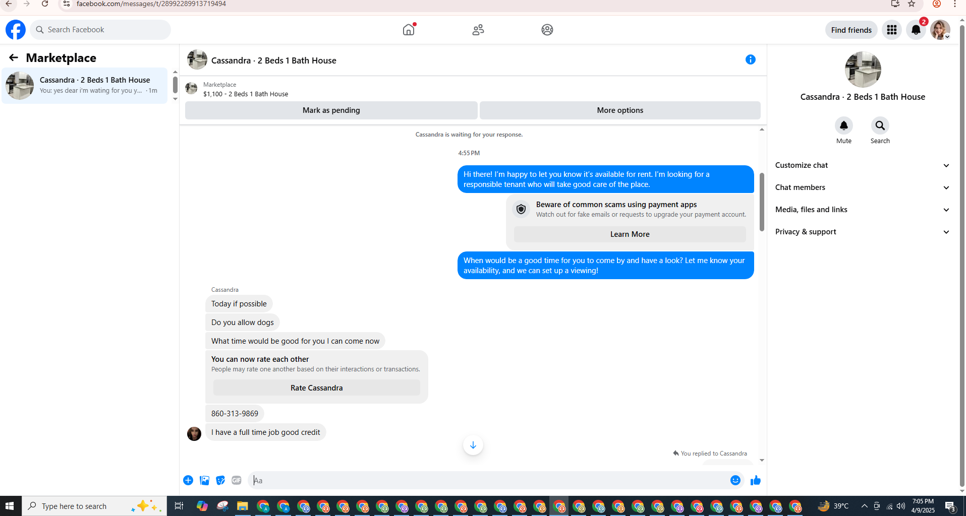Image resolution: width=966 pixels, height=516 pixels.
Task: Click the Windows taskbar search box
Action: (94, 506)
